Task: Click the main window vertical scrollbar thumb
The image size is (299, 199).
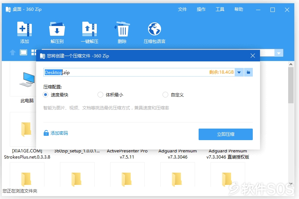Action: tap(291, 85)
